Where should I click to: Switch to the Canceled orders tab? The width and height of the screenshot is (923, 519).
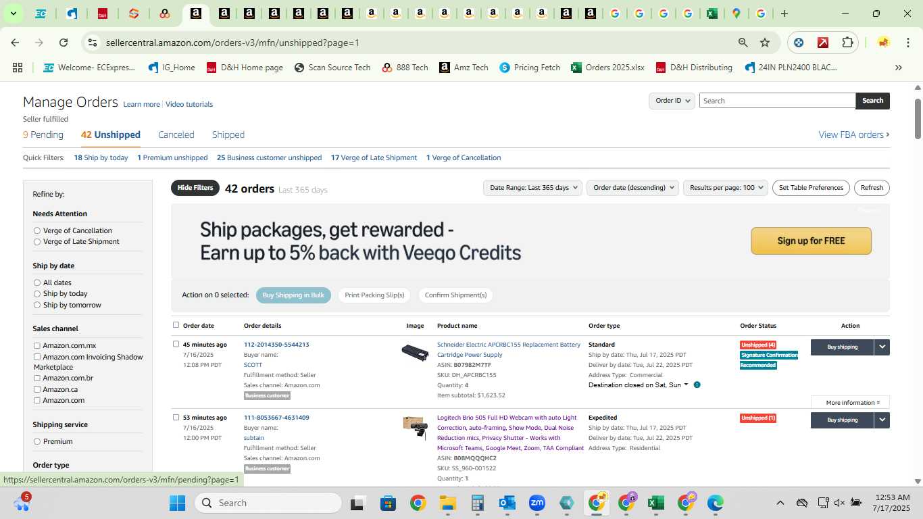pyautogui.click(x=176, y=134)
